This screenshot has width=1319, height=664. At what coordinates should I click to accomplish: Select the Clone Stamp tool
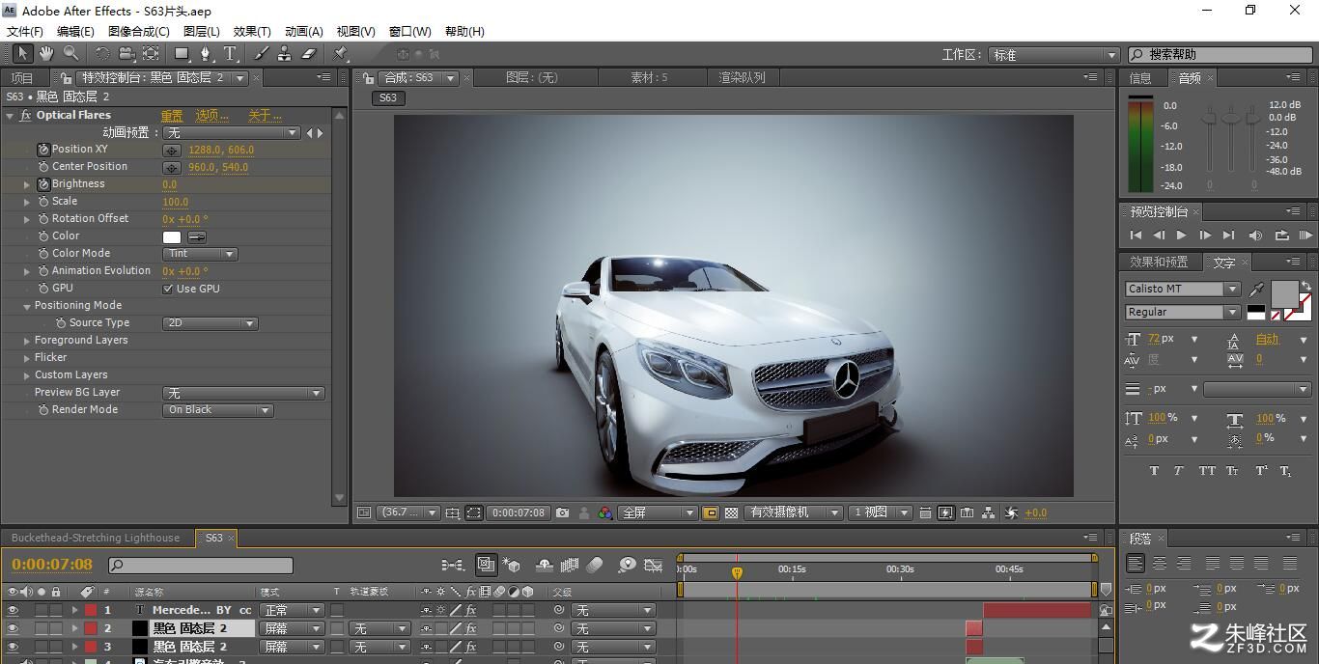click(x=285, y=54)
